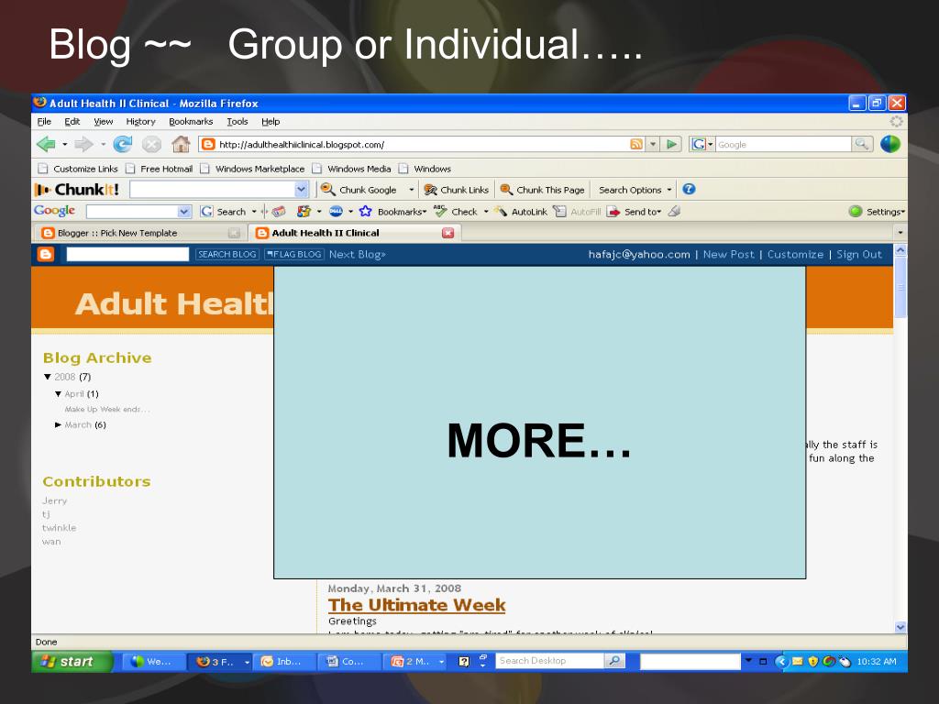Open The Ultimate Week post title
939x704 pixels.
pos(417,605)
